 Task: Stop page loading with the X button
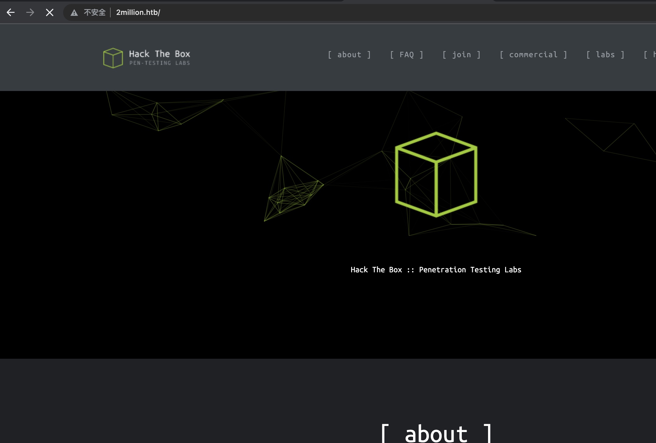pos(50,12)
